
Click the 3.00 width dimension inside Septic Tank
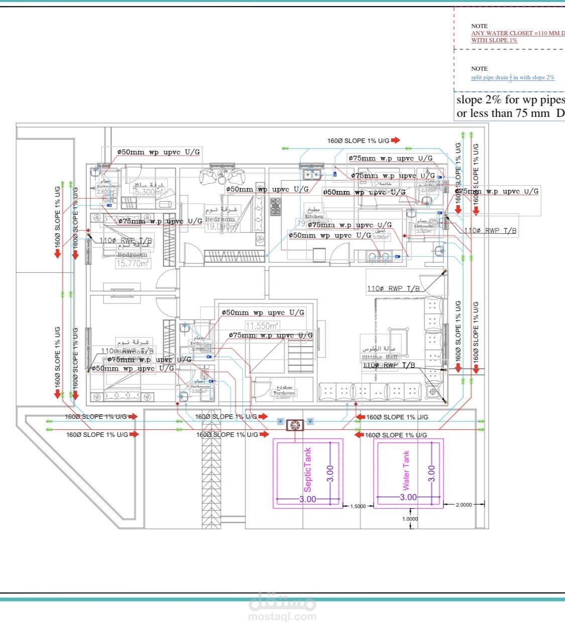pos(308,499)
